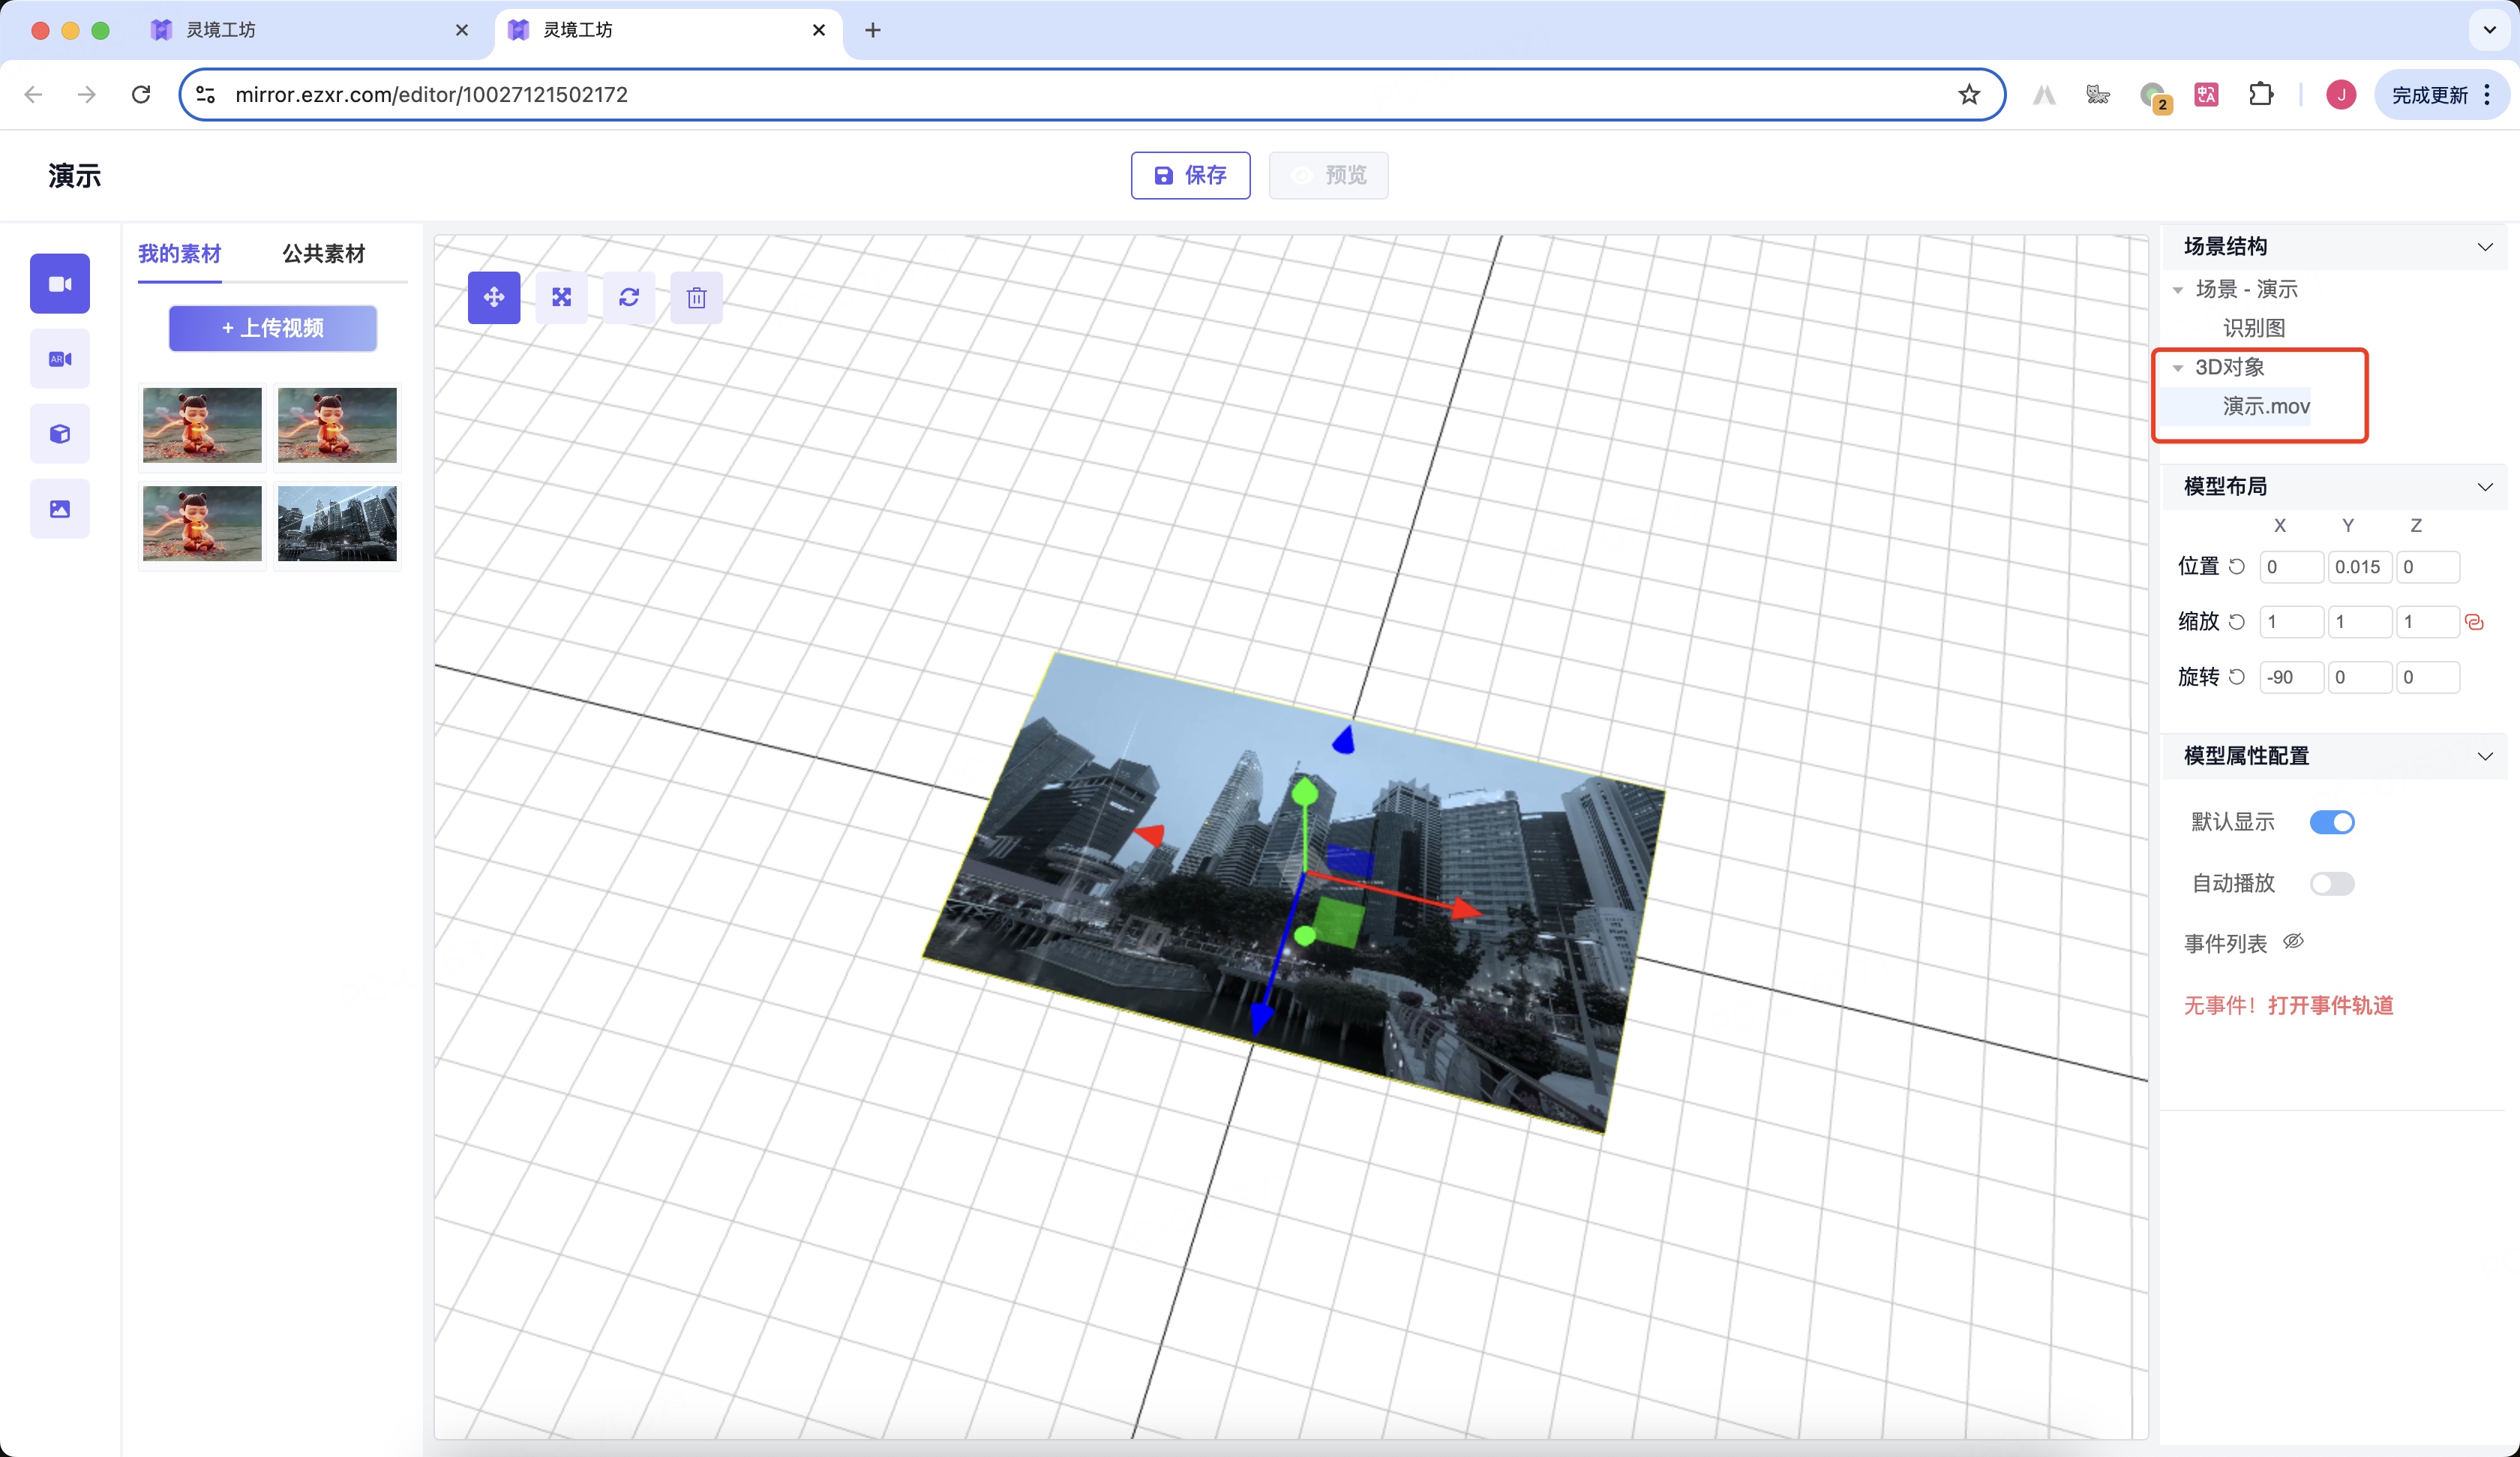The image size is (2520, 1457).
Task: Open the tab search dropdown arrow
Action: (x=2489, y=30)
